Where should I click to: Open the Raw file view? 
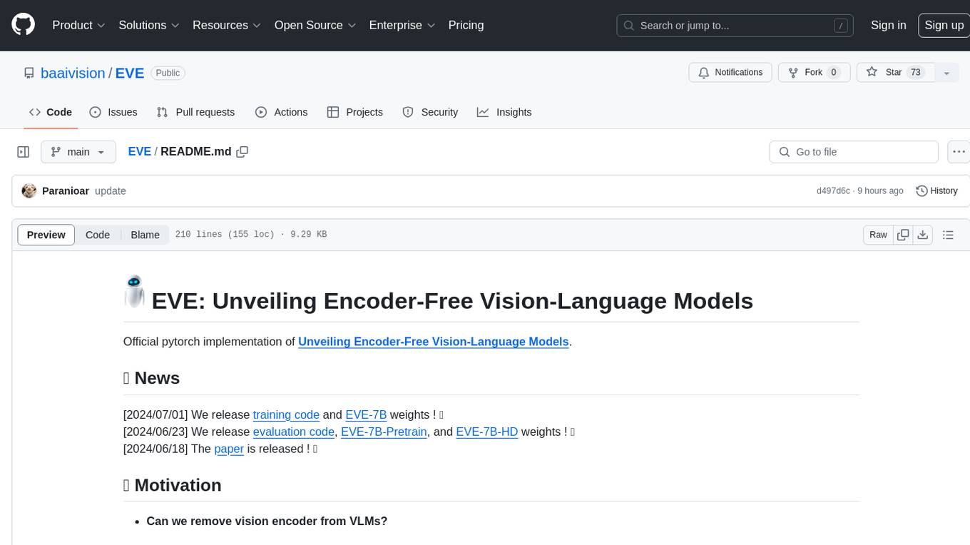(878, 235)
